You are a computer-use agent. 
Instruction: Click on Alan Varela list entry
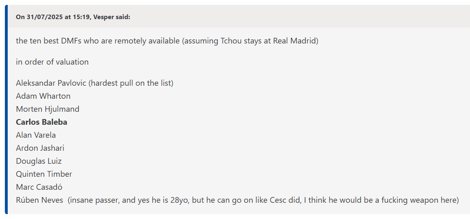36,135
